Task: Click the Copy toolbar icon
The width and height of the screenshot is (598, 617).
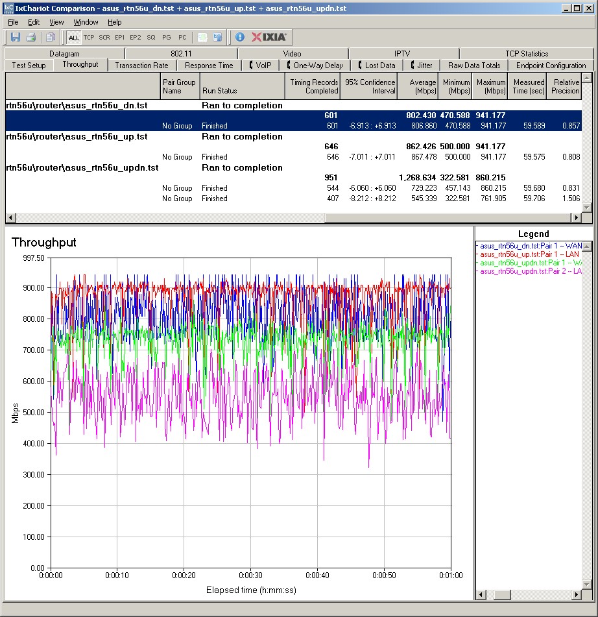Action: pos(51,38)
